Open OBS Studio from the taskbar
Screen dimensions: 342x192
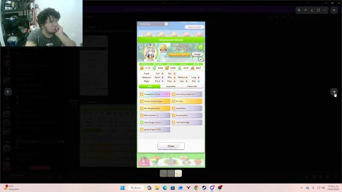[220, 188]
